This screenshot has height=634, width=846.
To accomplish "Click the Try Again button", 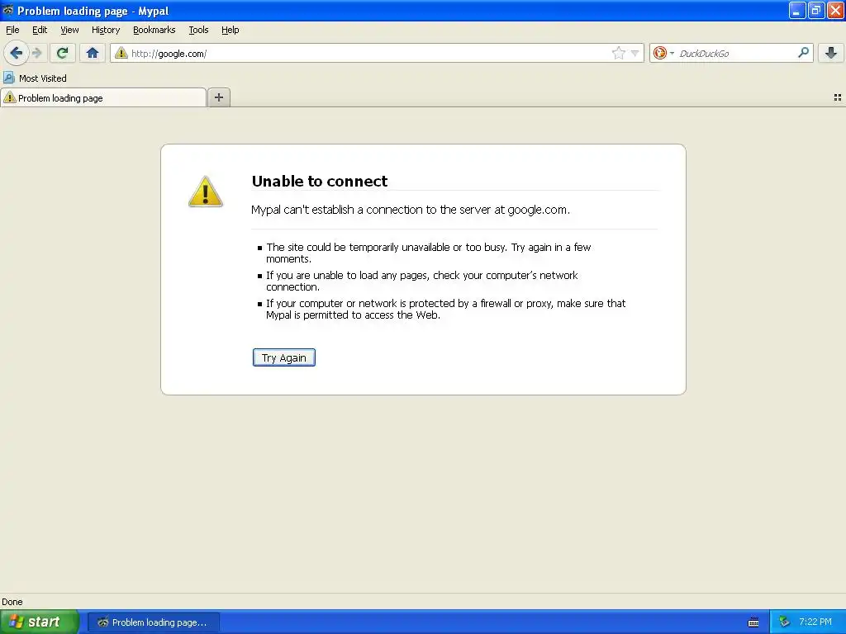I will point(284,357).
